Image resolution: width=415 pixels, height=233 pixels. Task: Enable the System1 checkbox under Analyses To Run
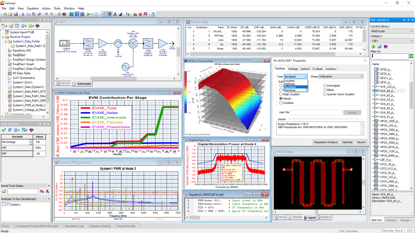coord(4,204)
